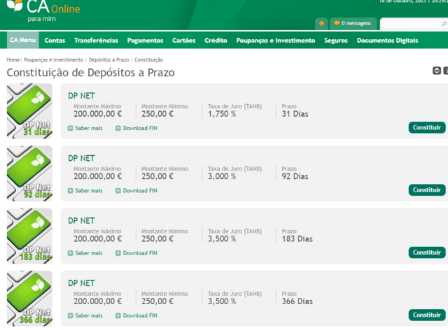Open the Transferências menu
This screenshot has width=448, height=330.
tap(96, 41)
